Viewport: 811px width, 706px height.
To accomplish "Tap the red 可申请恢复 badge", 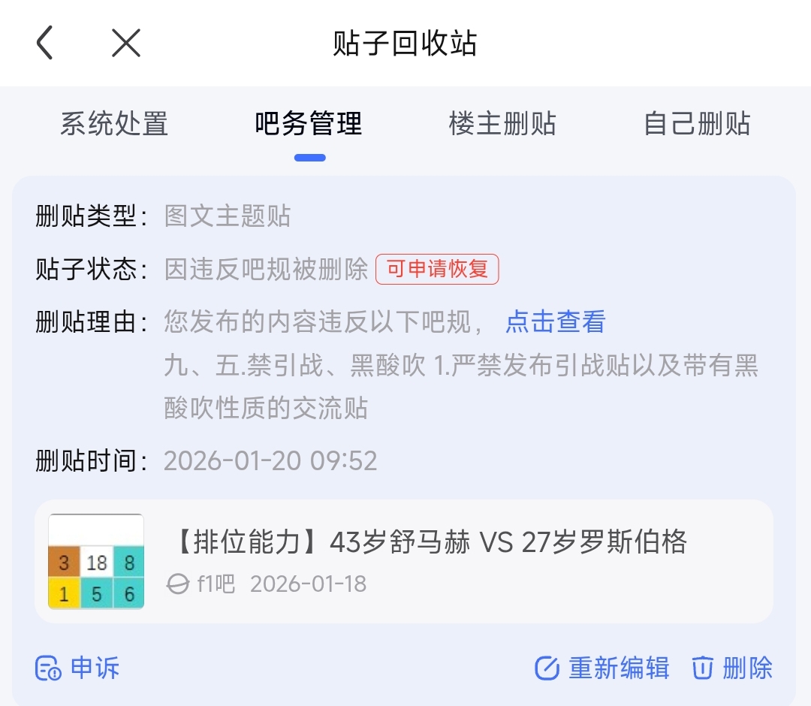I will [437, 270].
